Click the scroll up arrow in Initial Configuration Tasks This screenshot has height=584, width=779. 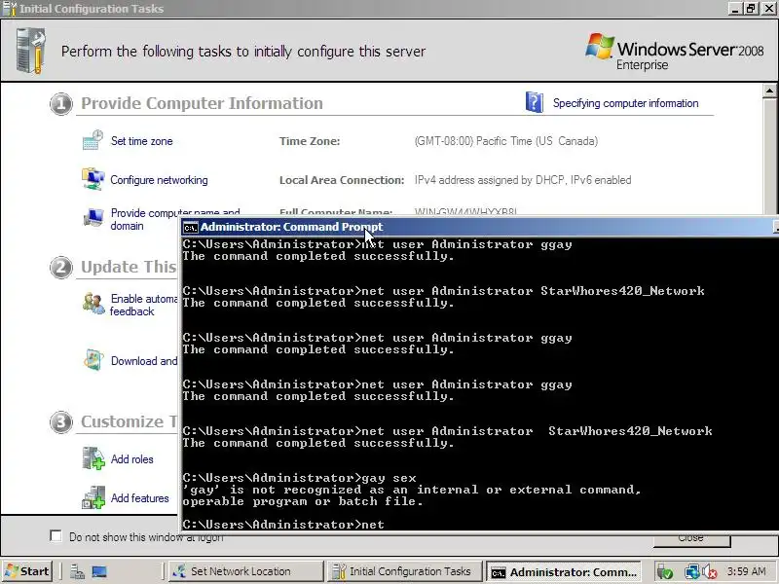769,91
